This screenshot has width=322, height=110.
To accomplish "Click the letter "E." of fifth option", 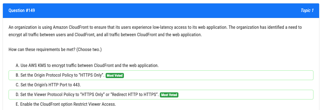I will (x=17, y=104).
